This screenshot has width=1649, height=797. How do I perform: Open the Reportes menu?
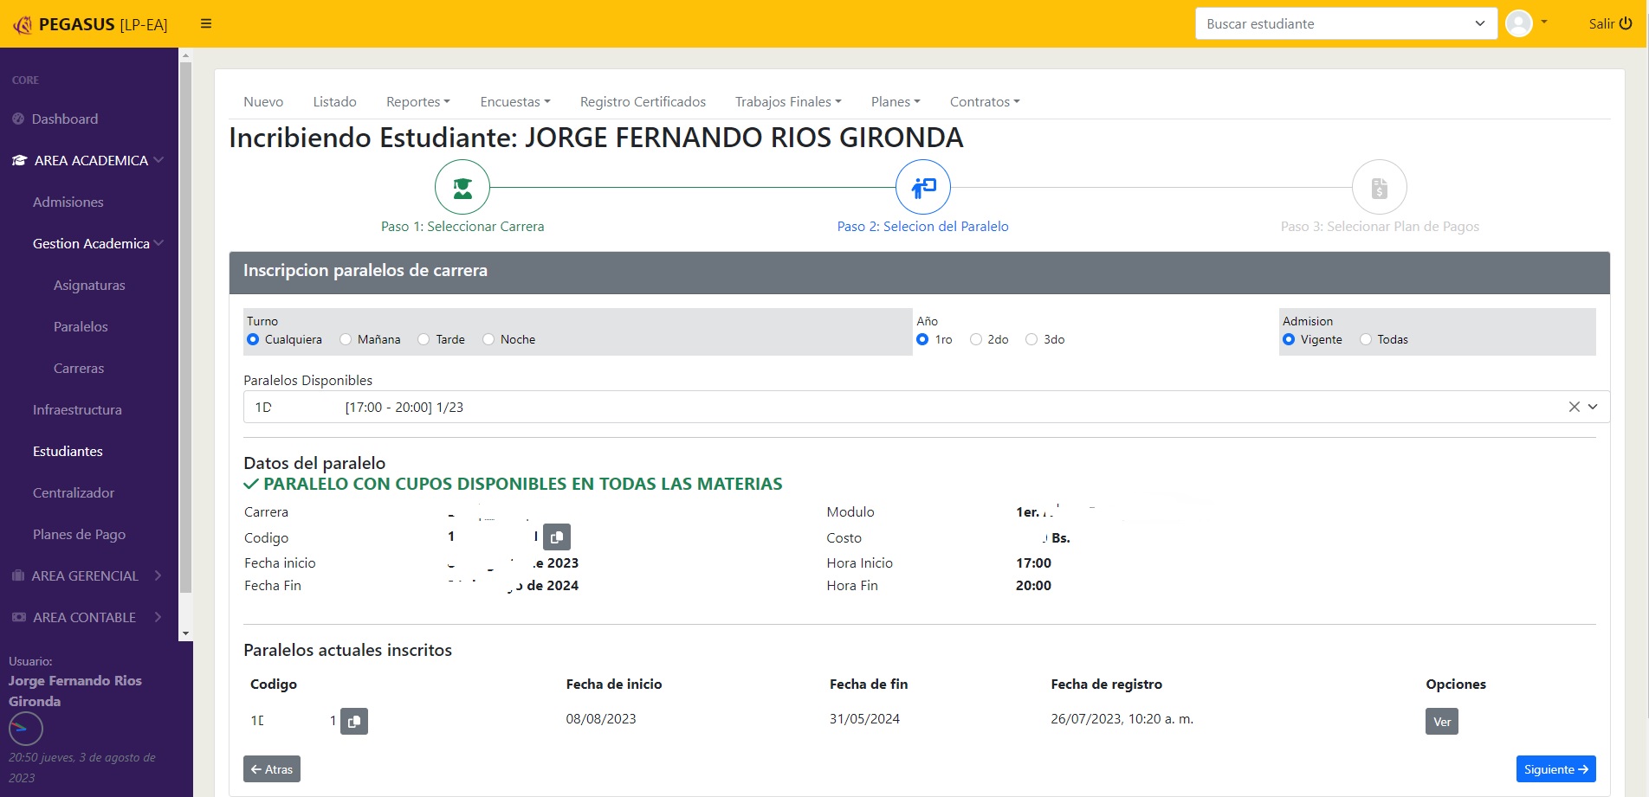point(417,101)
